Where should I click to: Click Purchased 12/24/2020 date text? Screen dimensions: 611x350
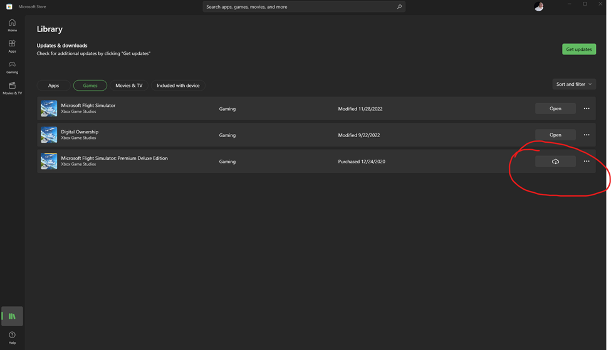362,162
